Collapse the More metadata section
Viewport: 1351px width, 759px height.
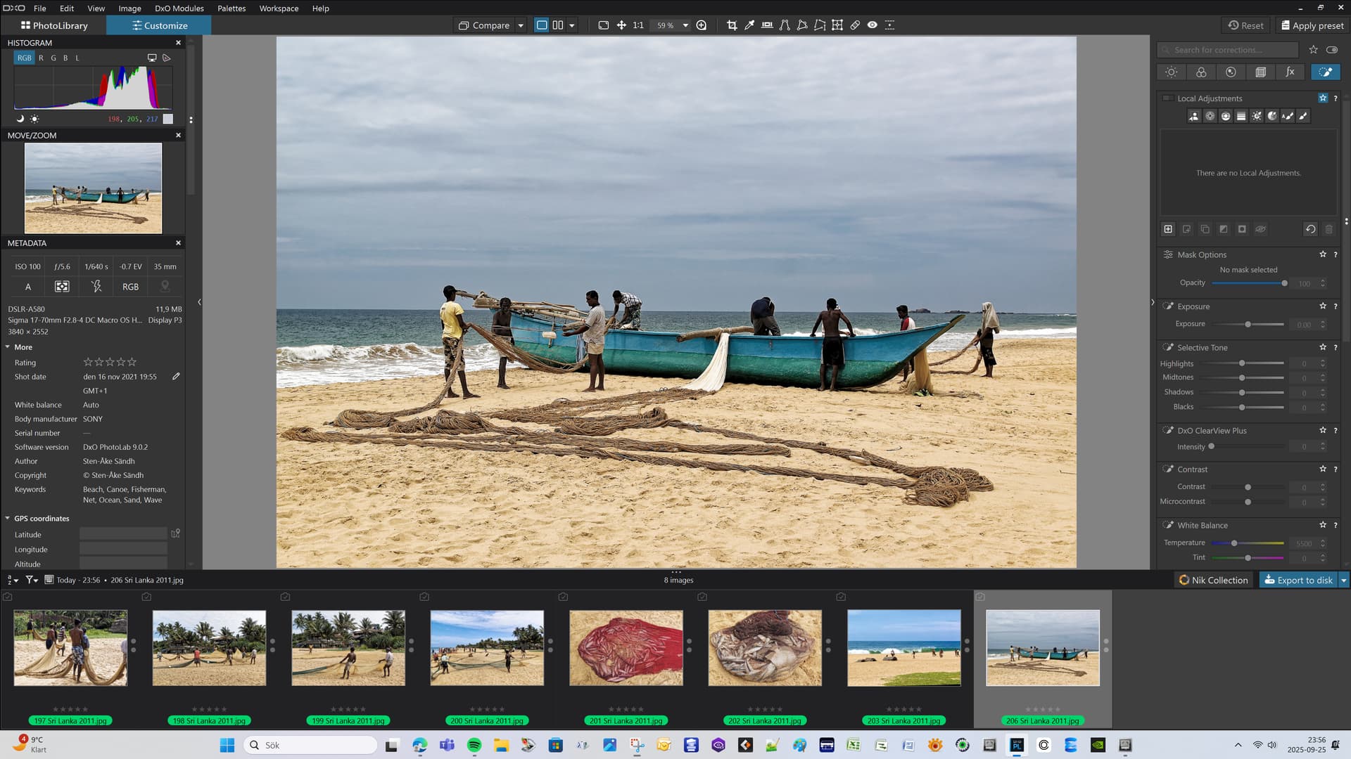point(8,347)
